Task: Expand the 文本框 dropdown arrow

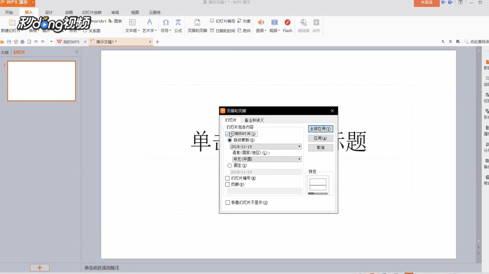Action: click(x=139, y=31)
